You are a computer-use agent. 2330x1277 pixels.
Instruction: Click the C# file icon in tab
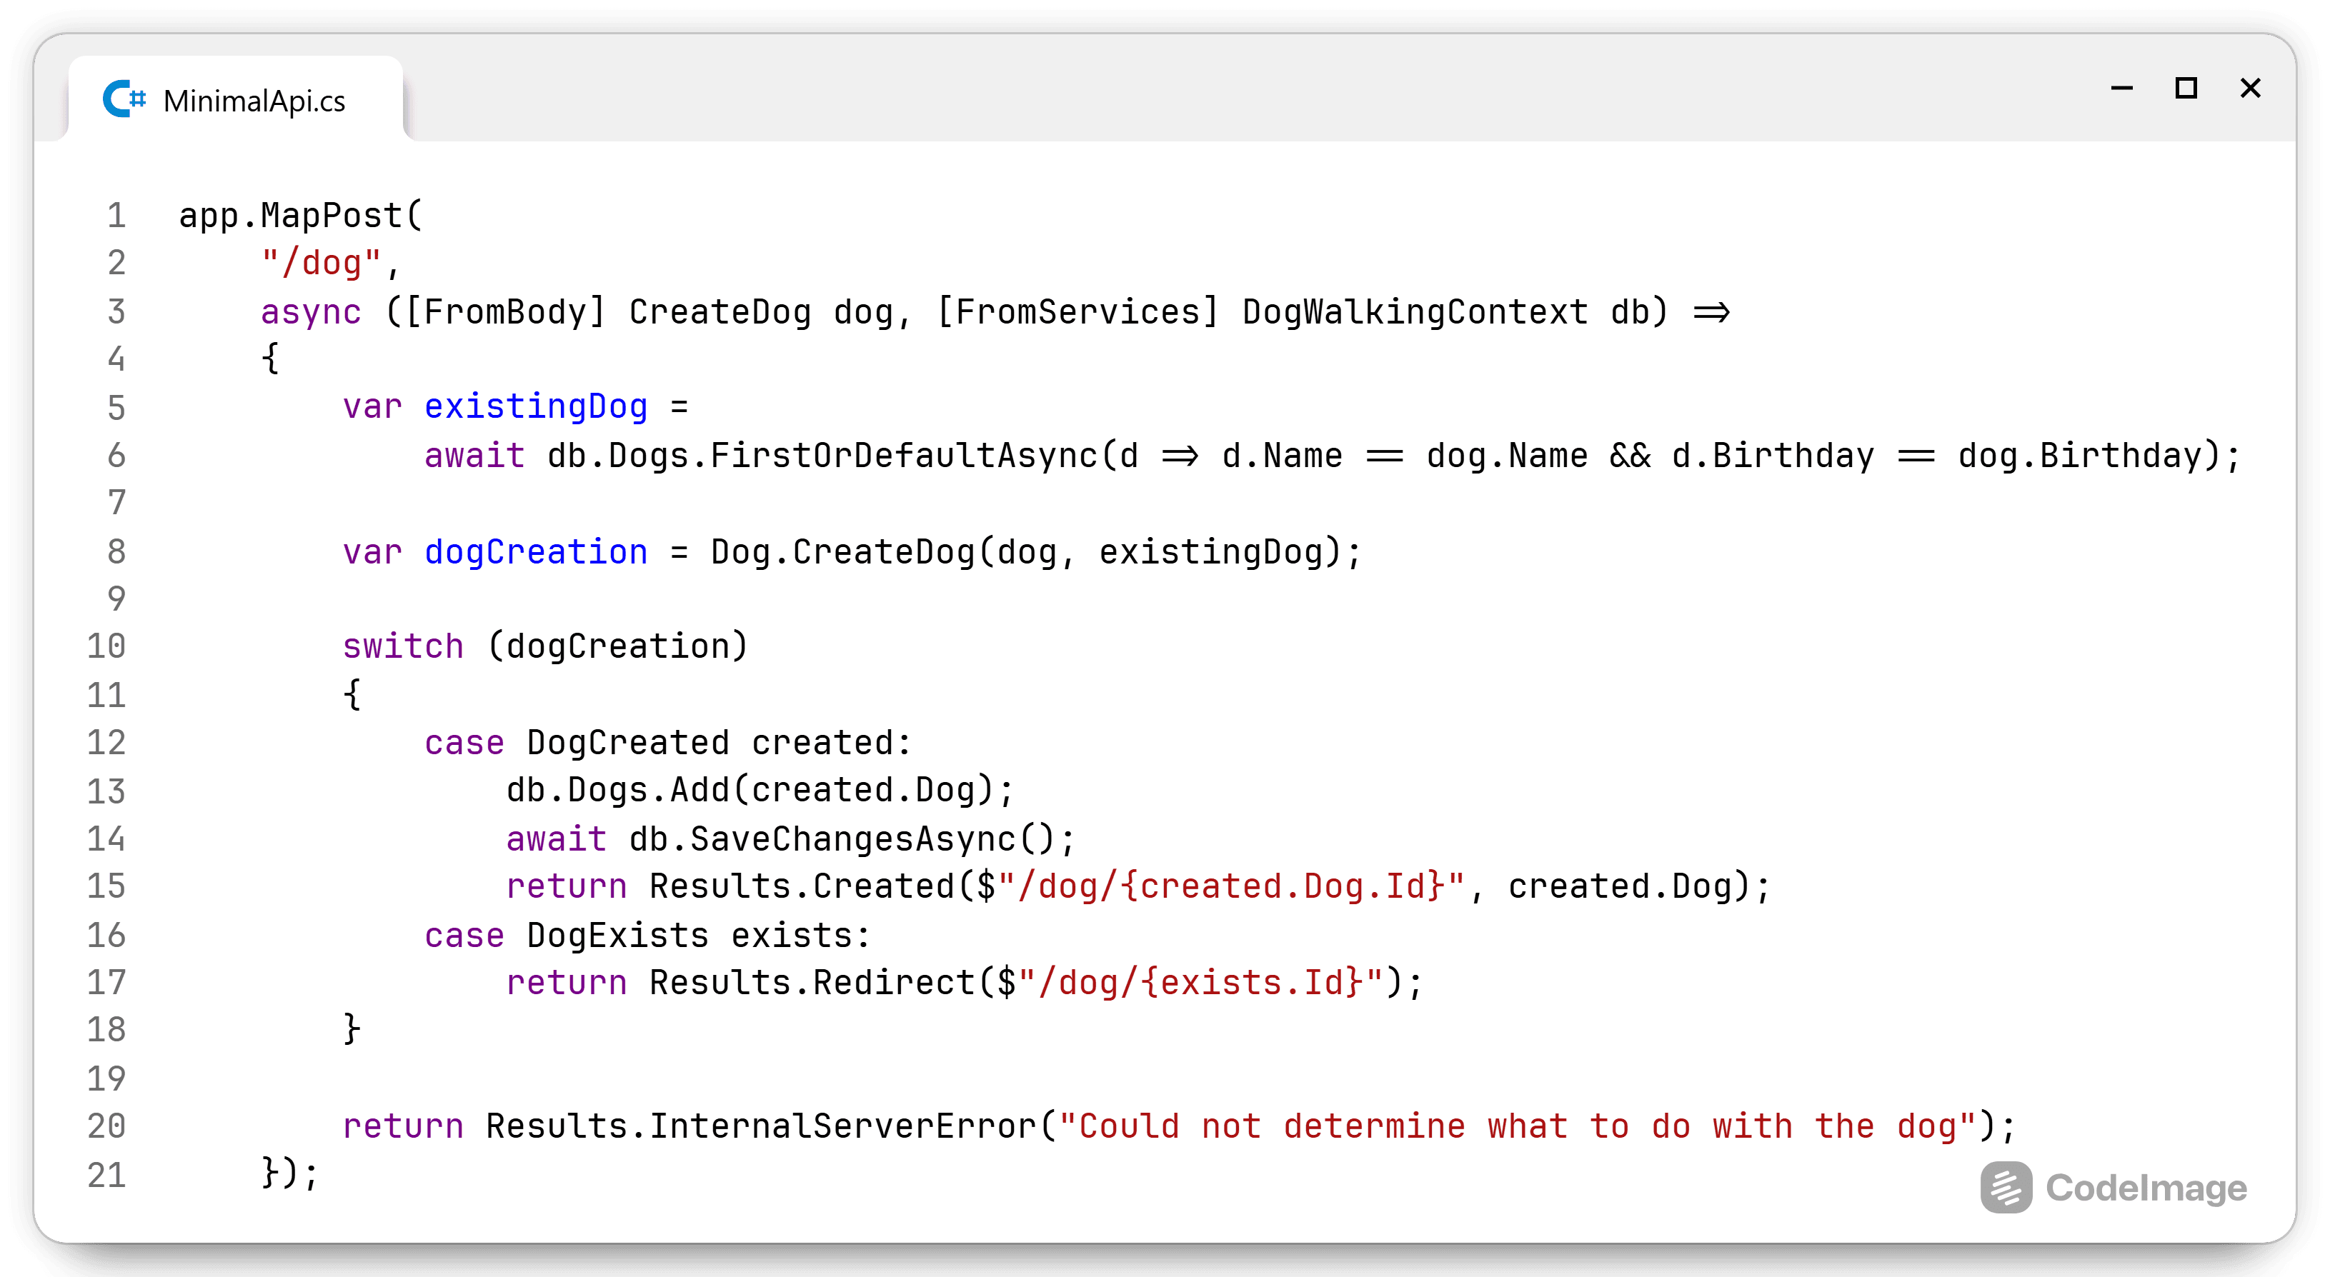click(x=124, y=99)
